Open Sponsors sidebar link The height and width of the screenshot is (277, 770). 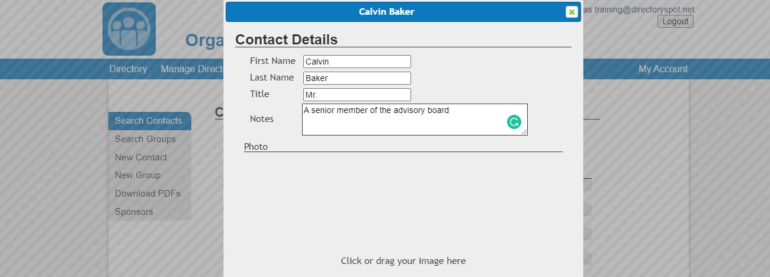[134, 212]
